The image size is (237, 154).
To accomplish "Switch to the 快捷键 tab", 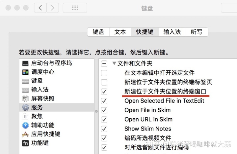I will pos(145,32).
